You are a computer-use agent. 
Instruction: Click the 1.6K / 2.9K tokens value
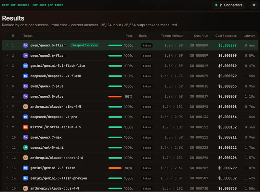pyautogui.click(x=172, y=117)
